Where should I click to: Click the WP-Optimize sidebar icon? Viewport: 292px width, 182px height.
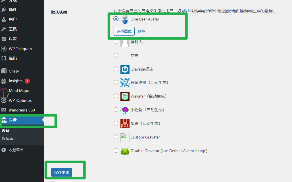coord(4,100)
